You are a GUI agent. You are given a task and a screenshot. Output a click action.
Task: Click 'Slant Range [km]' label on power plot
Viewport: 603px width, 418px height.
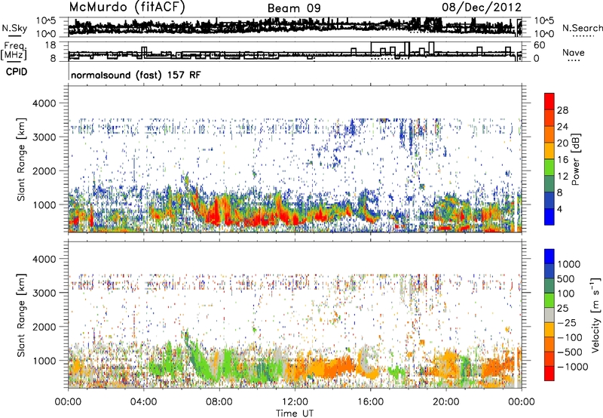click(x=21, y=159)
